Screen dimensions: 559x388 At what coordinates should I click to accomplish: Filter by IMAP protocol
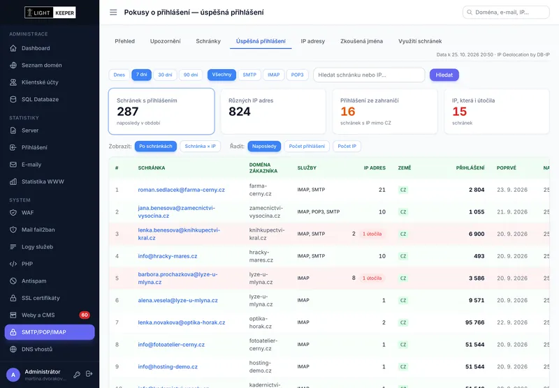(274, 75)
